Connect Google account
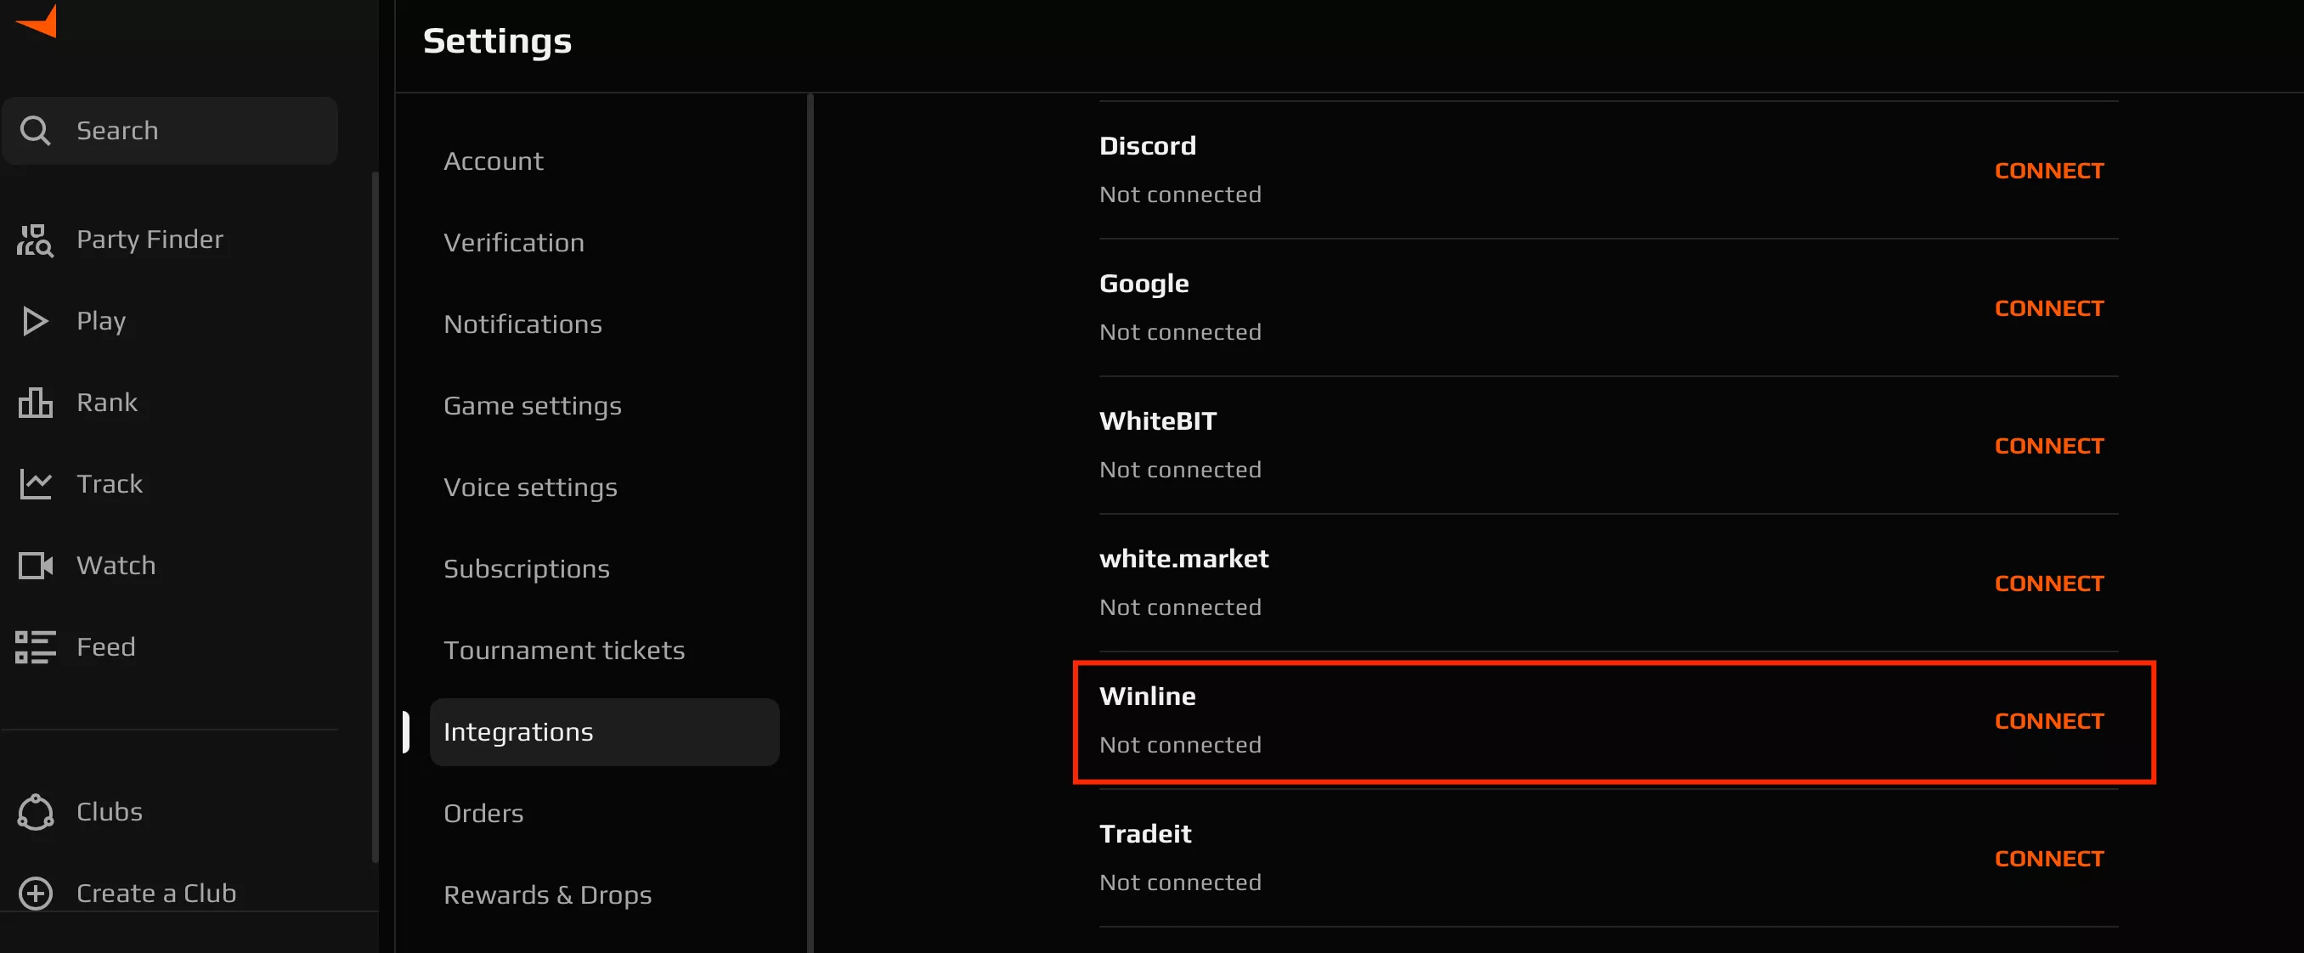This screenshot has width=2304, height=953. 2049,307
